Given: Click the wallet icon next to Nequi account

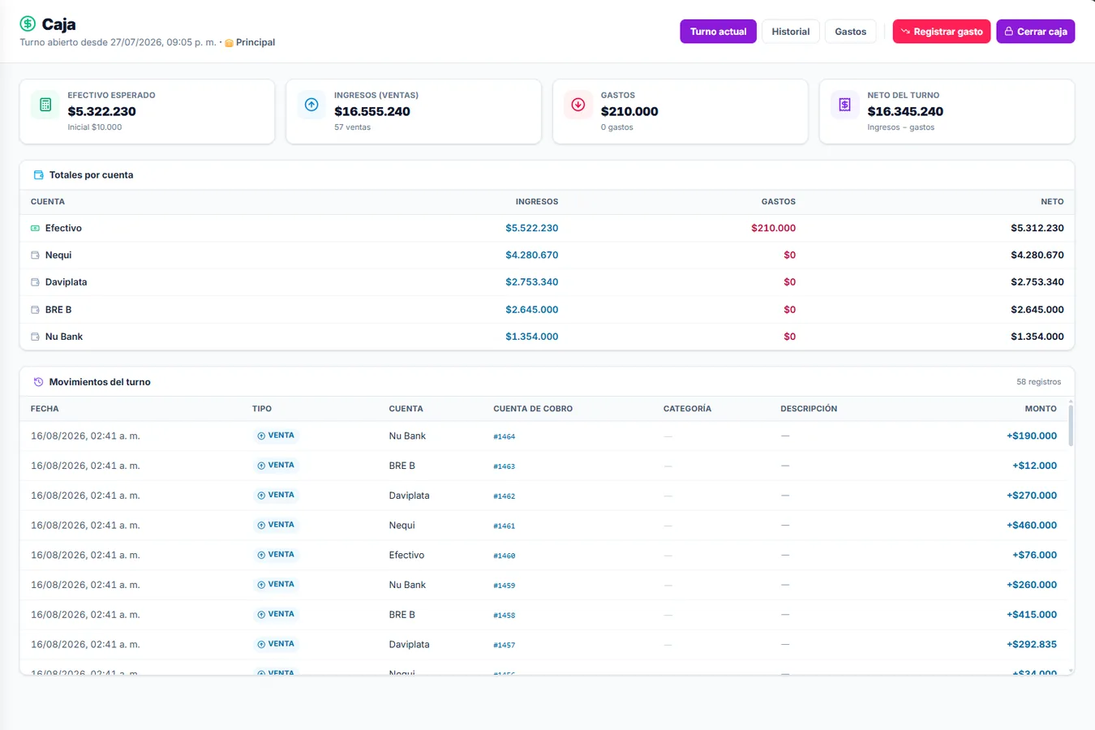Looking at the screenshot, I should [x=35, y=255].
